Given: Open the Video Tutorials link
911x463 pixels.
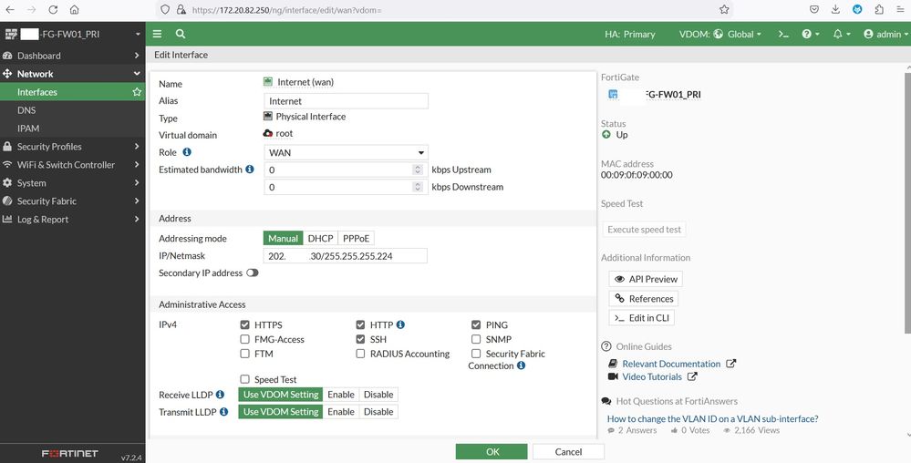Looking at the screenshot, I should pos(652,376).
